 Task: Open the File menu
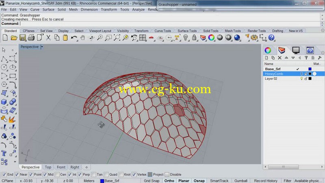(x=4, y=9)
